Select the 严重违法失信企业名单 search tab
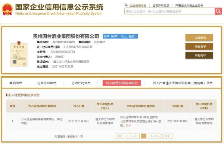 (189, 6)
